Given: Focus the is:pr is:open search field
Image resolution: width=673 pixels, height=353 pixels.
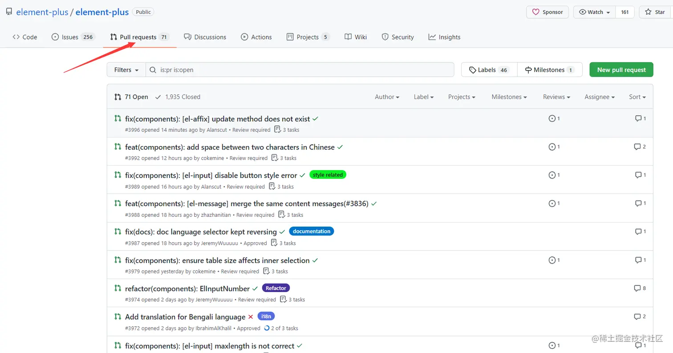Looking at the screenshot, I should [x=300, y=70].
